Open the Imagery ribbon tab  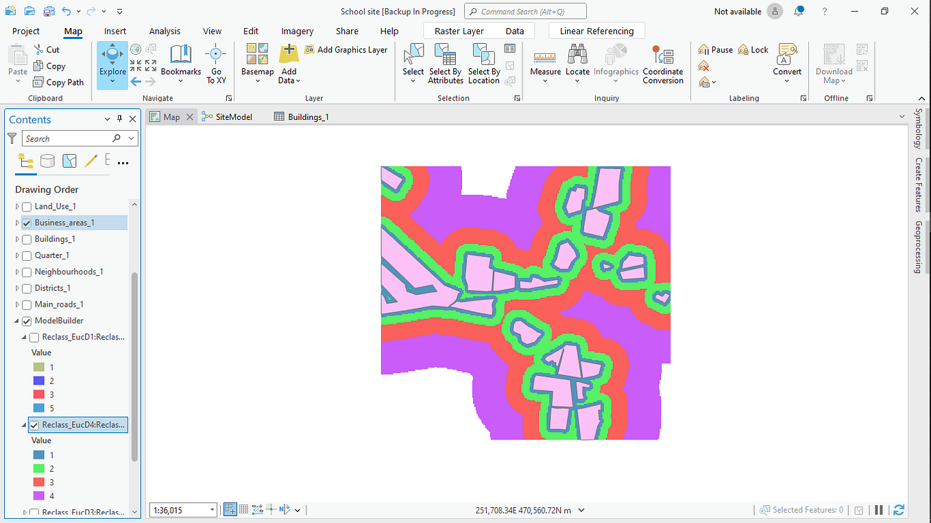297,31
